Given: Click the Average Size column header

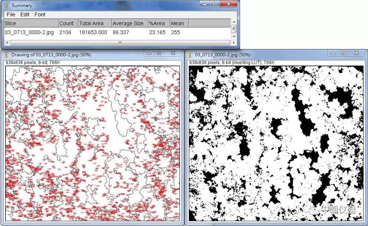Looking at the screenshot, I should [x=128, y=23].
